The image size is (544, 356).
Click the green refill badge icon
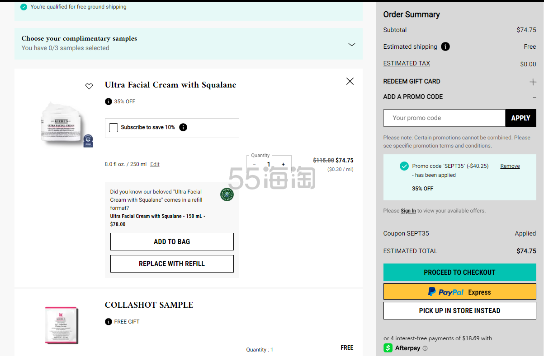tap(227, 194)
